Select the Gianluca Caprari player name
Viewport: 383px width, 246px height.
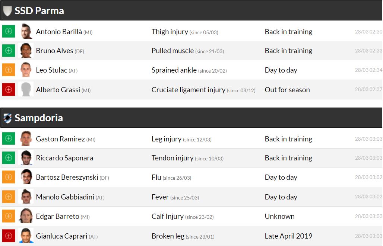pyautogui.click(x=61, y=236)
